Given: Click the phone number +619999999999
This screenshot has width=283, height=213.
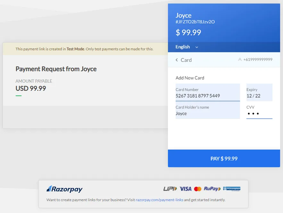Looking at the screenshot, I should tap(258, 59).
